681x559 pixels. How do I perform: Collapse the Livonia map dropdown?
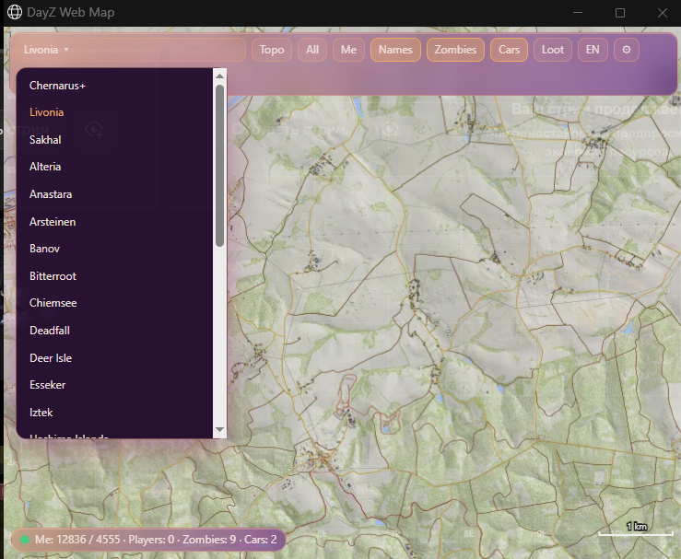tap(131, 50)
